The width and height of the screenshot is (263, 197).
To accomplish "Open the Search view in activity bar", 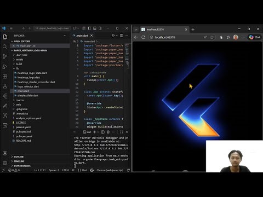I will click(x=5, y=47).
